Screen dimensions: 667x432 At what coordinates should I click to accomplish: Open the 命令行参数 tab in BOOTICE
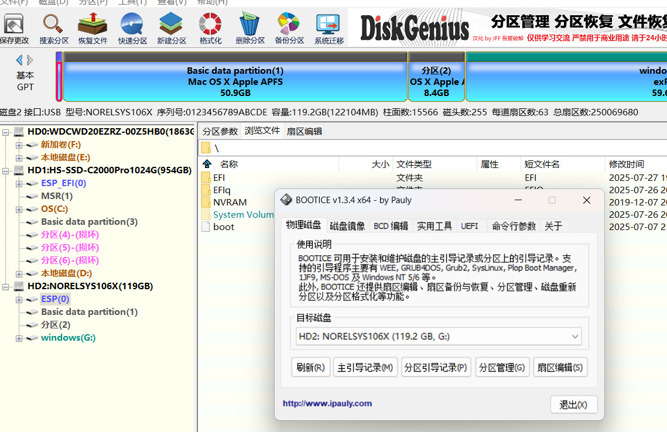tap(514, 226)
